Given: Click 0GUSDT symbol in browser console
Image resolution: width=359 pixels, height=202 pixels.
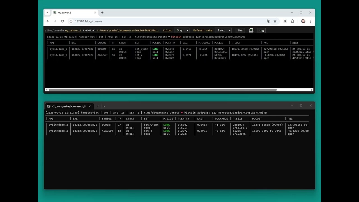Looking at the screenshot, I should pos(102,49).
